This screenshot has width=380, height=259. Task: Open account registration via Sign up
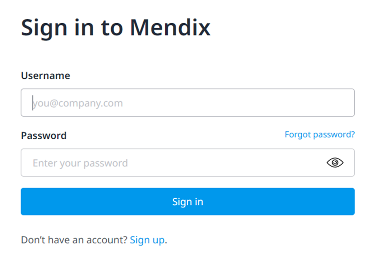[147, 240]
